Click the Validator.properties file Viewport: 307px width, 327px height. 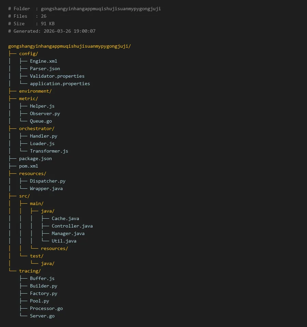tap(57, 76)
